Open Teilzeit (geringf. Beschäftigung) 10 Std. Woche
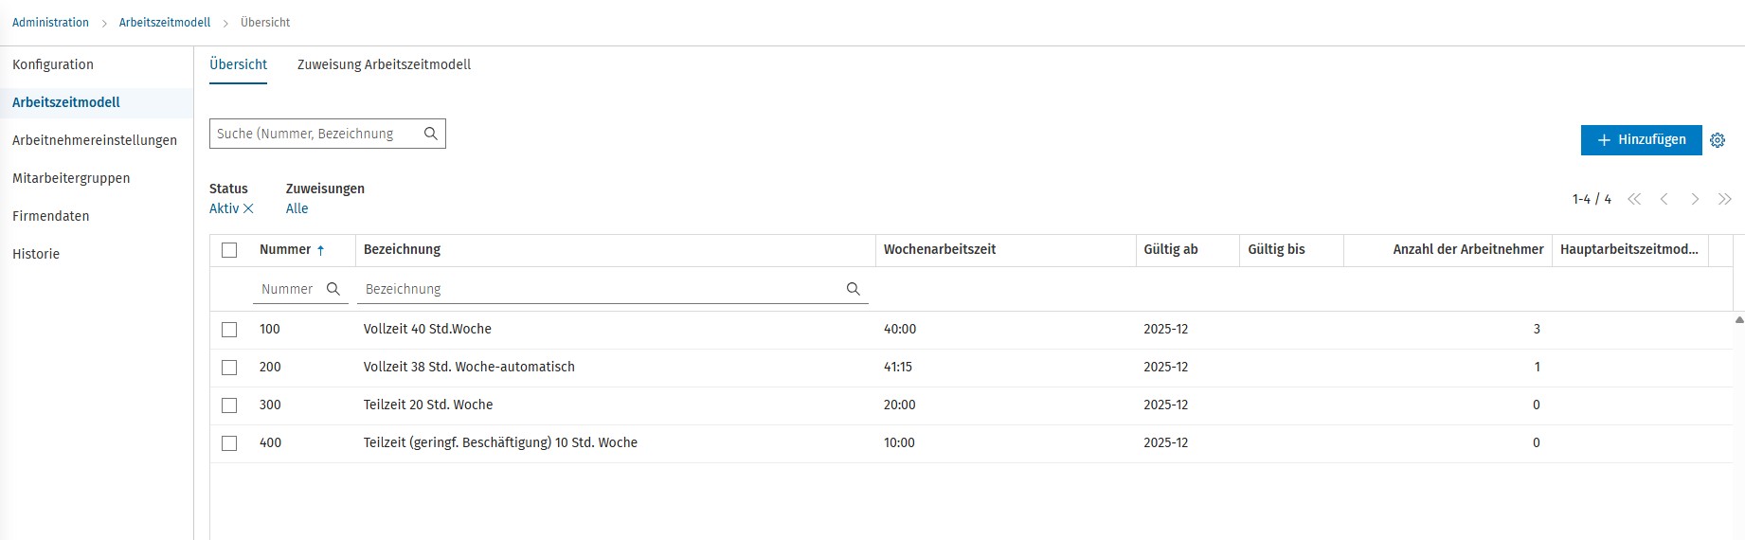 pos(500,443)
